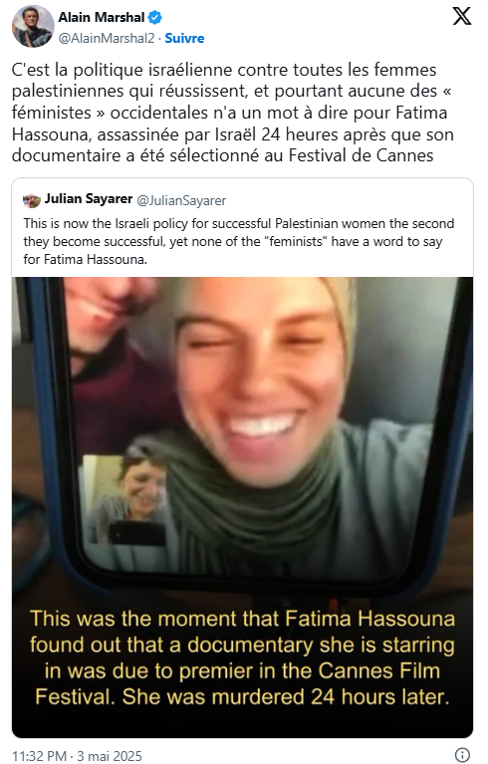The width and height of the screenshot is (488, 764).
Task: Open the X logo link
Action: coord(462,16)
